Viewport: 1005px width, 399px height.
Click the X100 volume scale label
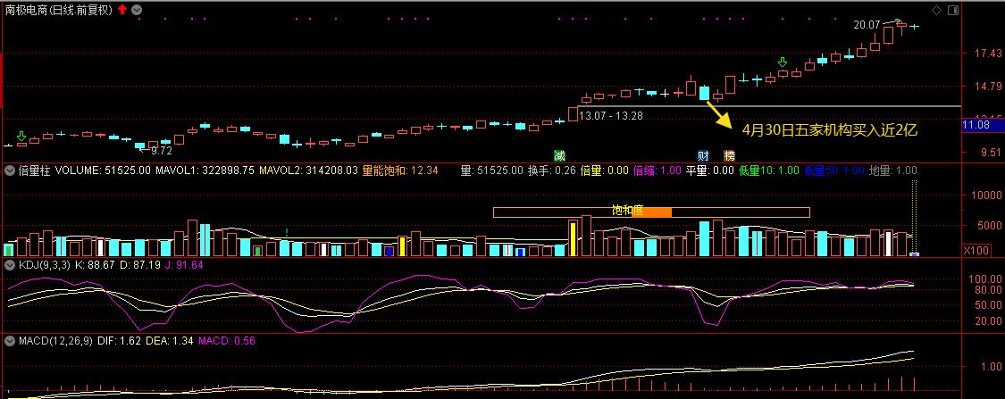pyautogui.click(x=976, y=251)
